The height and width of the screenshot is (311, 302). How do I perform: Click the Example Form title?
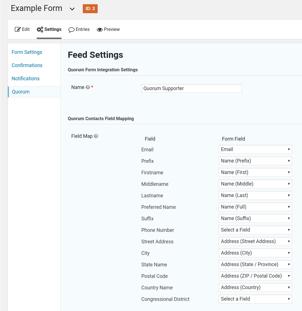(x=36, y=8)
